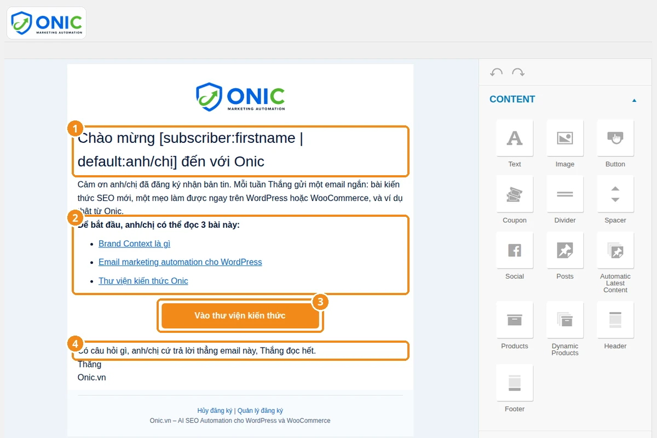
Task: Select the Button content block icon
Action: click(x=615, y=138)
